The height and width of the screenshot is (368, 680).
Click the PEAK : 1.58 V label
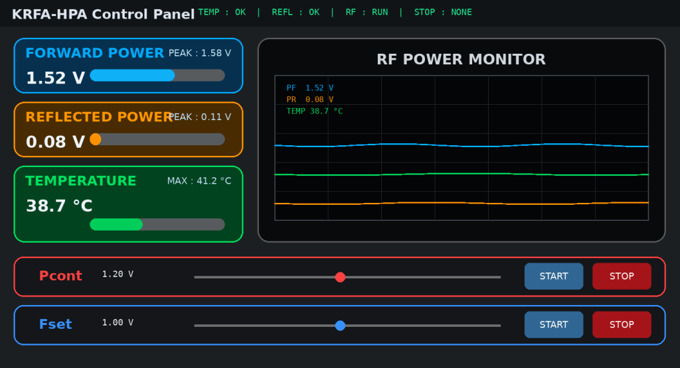(x=200, y=53)
